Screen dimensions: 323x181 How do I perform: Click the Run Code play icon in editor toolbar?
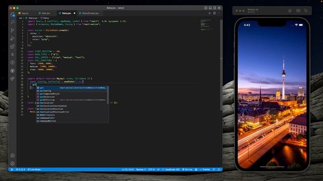(x=210, y=13)
